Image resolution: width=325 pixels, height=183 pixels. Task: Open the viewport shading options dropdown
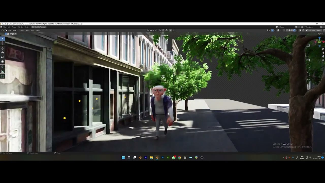[x=297, y=30]
